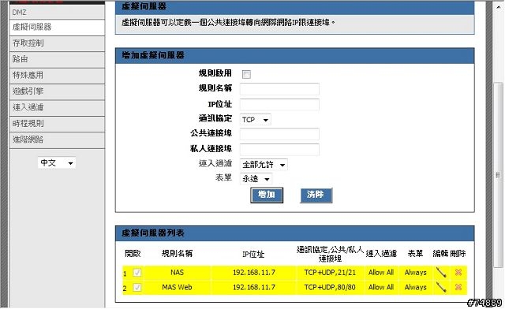Toggle the MAS Web row enabled checkbox
Screen dimensions: 505x309
pyautogui.click(x=137, y=287)
